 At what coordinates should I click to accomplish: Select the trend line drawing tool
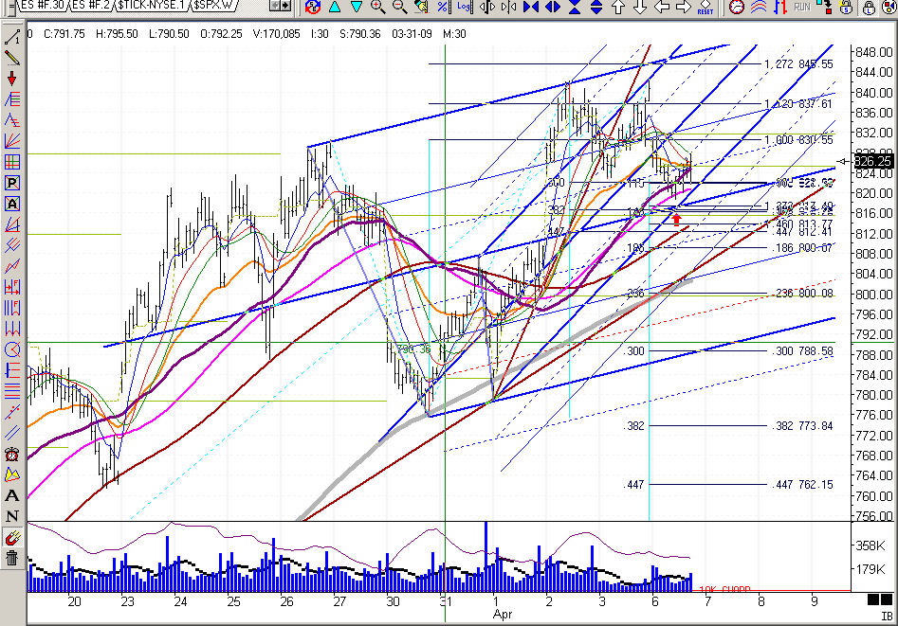coord(12,37)
